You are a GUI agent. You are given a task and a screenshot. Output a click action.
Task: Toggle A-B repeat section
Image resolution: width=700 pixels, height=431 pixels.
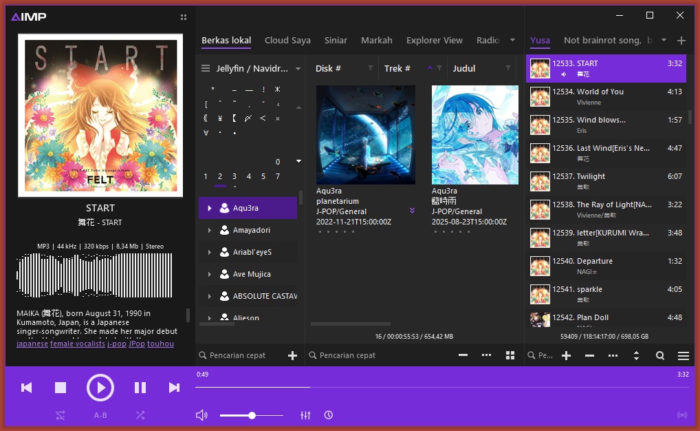(100, 415)
